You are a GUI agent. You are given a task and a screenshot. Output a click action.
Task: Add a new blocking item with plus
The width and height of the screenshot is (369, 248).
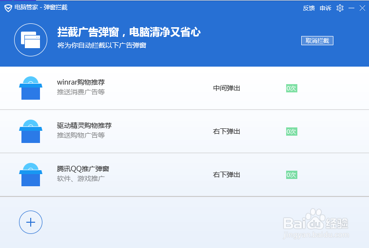point(31,222)
